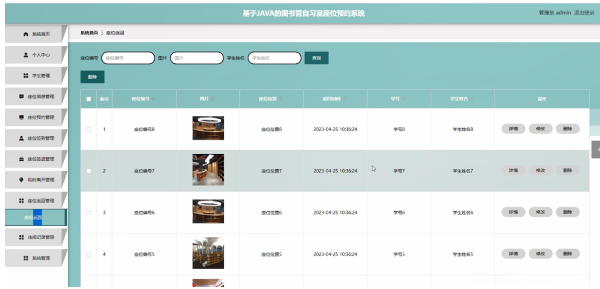
Task: Sort table by 座位编号 column arrows
Action: [x=154, y=99]
